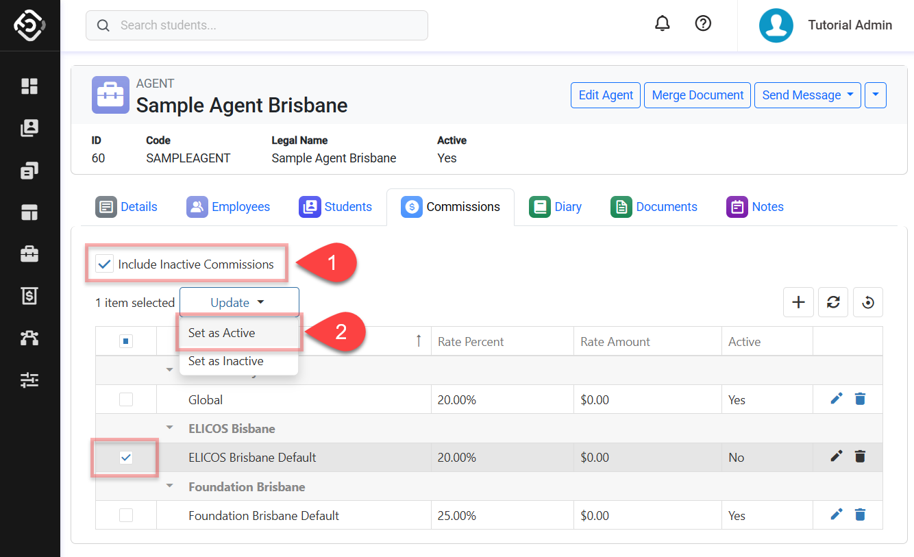This screenshot has width=914, height=557.
Task: Click the notifications bell icon
Action: tap(662, 24)
